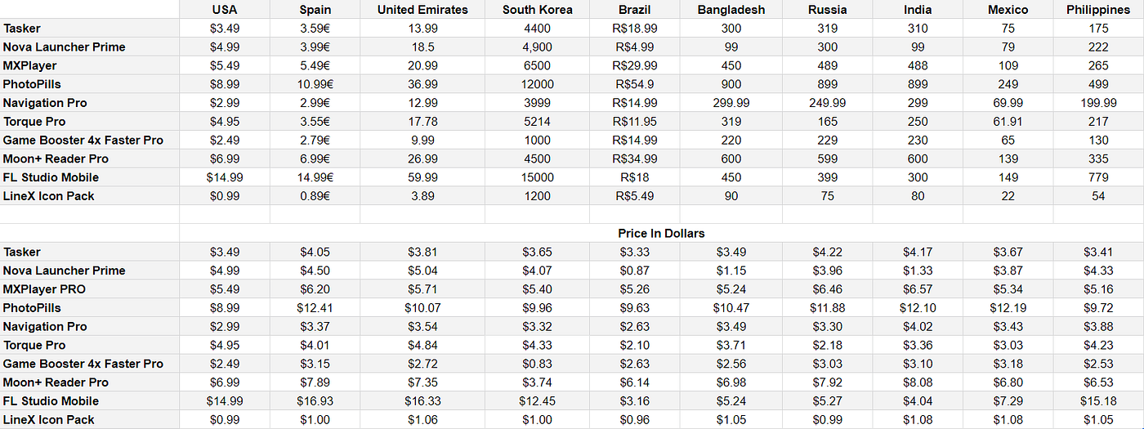Select the USA column header cell
The width and height of the screenshot is (1144, 429).
tap(225, 10)
